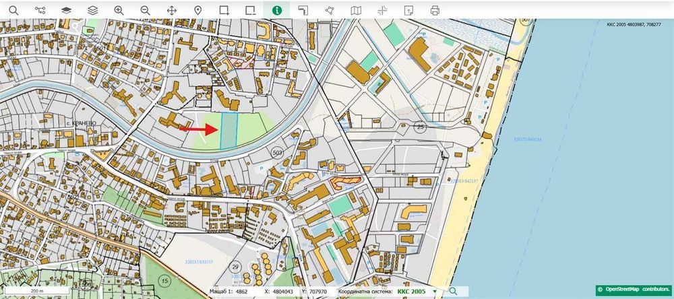Click the X coordinate value 4804043

tap(284, 292)
